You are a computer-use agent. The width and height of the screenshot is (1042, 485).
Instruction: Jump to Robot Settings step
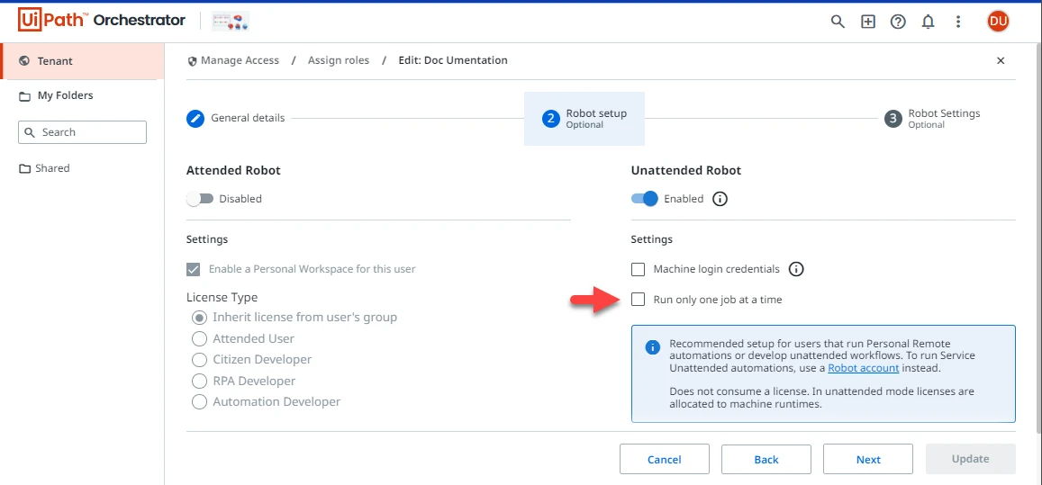coord(932,118)
